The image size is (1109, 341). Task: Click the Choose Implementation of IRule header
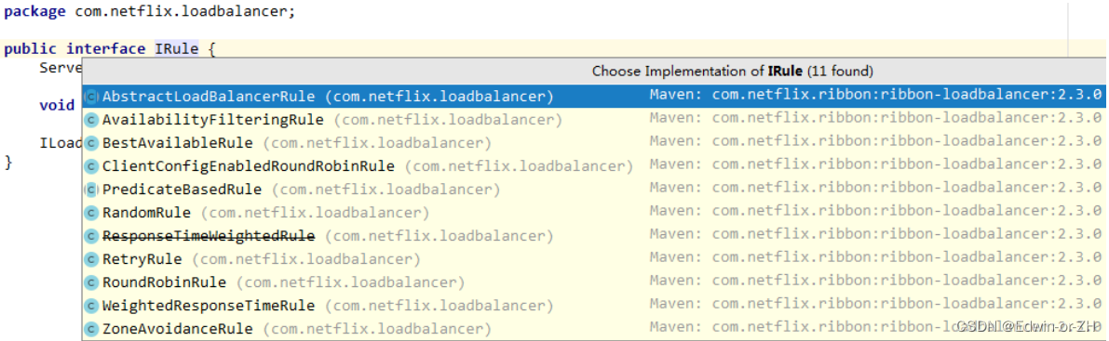coord(732,72)
